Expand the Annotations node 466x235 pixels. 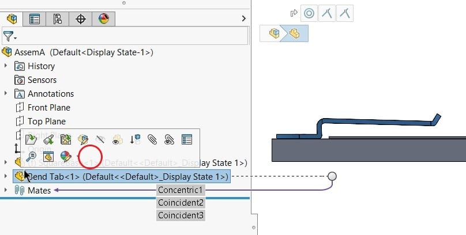6,93
